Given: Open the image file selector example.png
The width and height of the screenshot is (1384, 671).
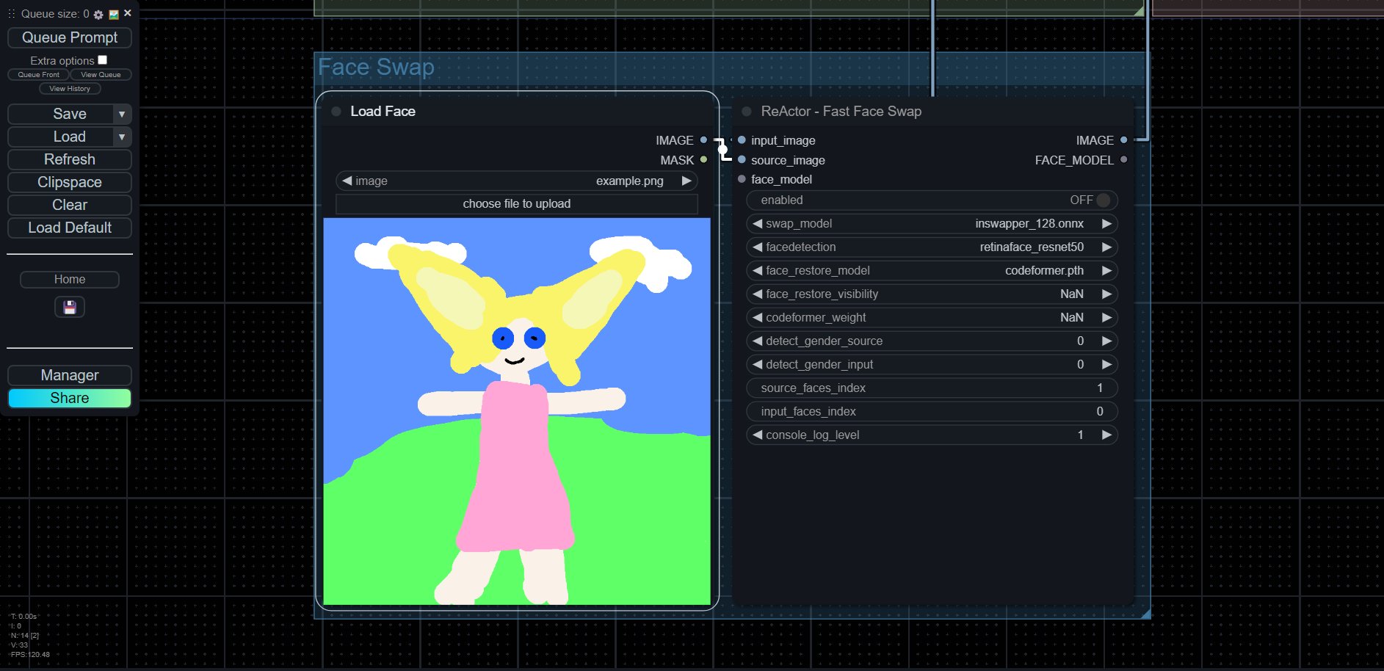Looking at the screenshot, I should point(517,181).
